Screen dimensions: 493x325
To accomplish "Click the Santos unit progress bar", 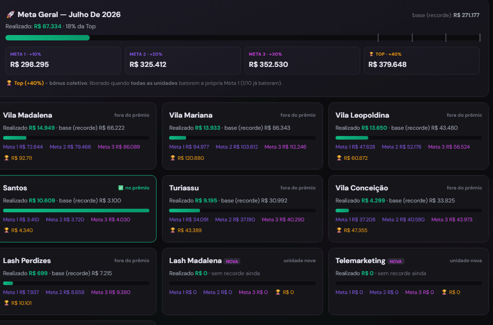I will (x=76, y=211).
